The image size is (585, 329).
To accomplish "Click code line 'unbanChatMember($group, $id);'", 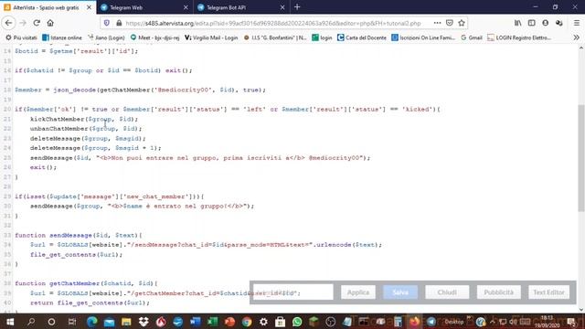I will tap(86, 129).
